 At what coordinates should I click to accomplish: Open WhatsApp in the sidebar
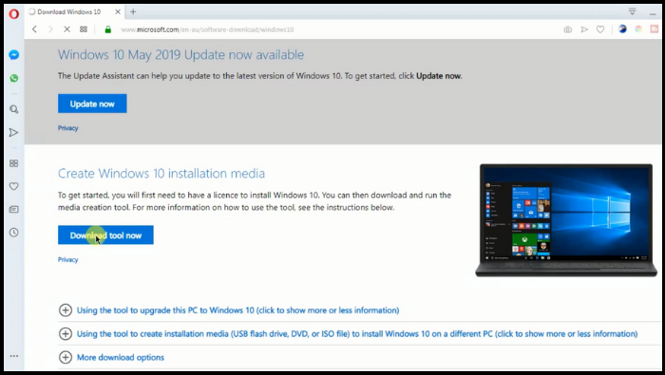coord(13,78)
